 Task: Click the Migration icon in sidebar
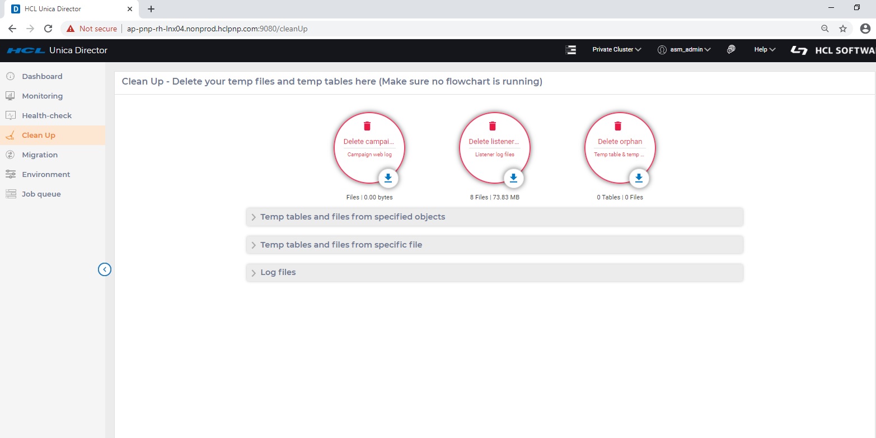[x=10, y=155]
